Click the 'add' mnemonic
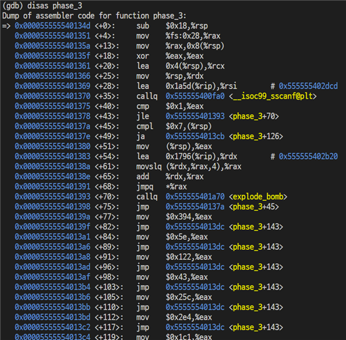This screenshot has height=340, width=346. (x=143, y=176)
